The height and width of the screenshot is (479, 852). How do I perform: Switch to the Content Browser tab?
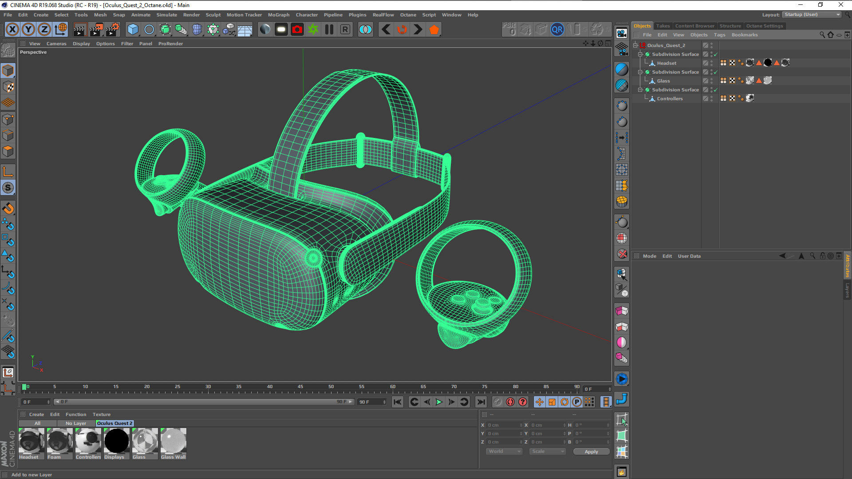[x=694, y=26]
